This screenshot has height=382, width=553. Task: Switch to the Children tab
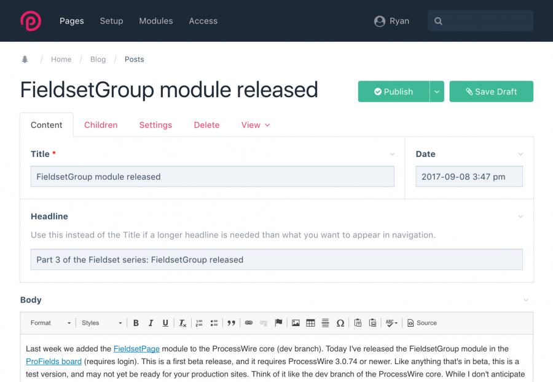point(101,125)
